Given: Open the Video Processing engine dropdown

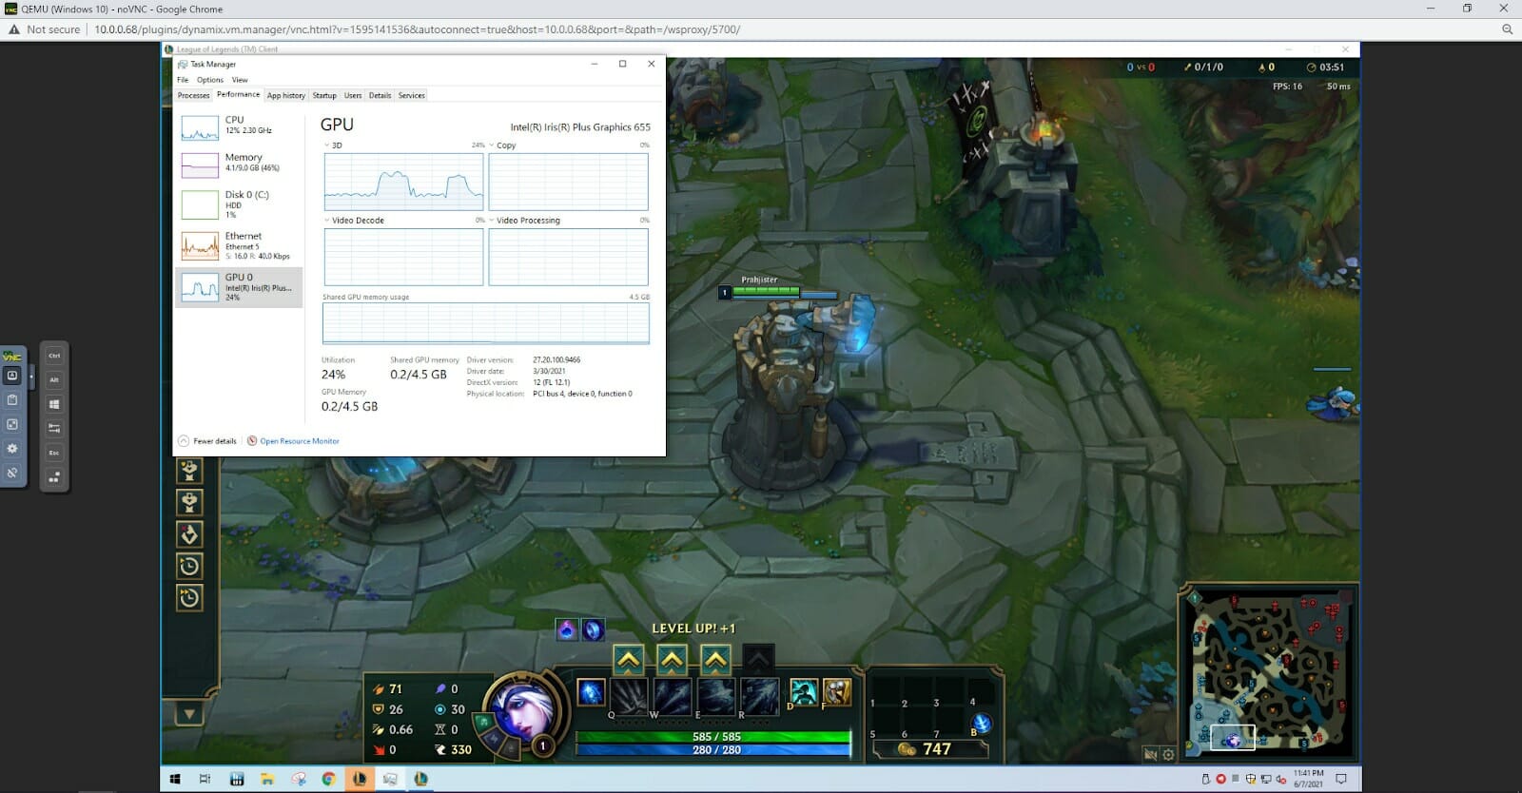Looking at the screenshot, I should 524,221.
